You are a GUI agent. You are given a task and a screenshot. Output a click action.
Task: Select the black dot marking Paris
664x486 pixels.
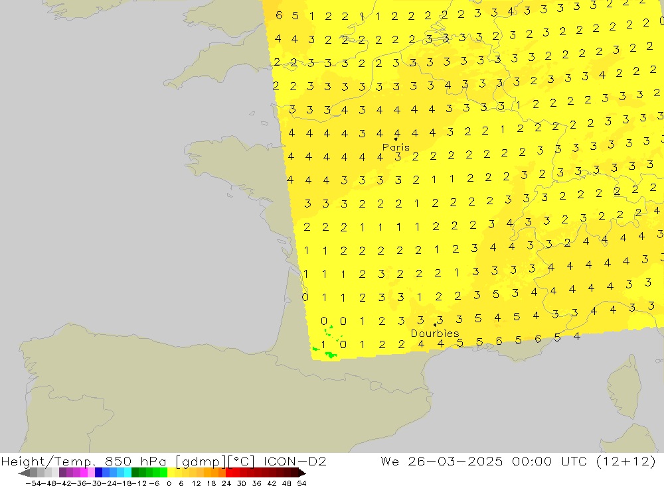click(x=396, y=139)
